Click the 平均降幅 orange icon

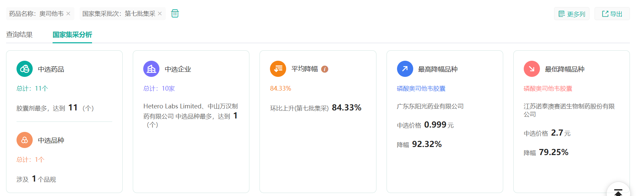pos(278,69)
